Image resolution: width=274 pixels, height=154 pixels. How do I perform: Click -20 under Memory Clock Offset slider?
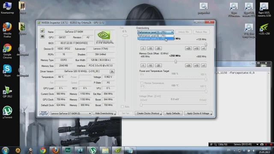(x=158, y=65)
